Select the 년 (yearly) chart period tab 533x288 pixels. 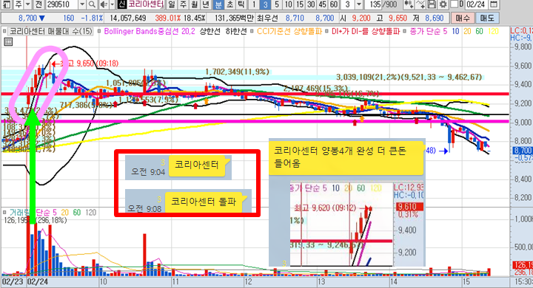click(206, 4)
